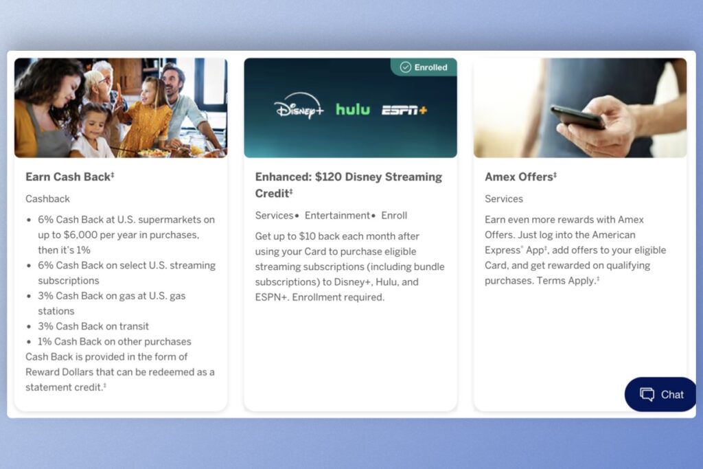Click the Reward Dollars statement credit paragraph
This screenshot has width=703, height=469.
point(120,371)
